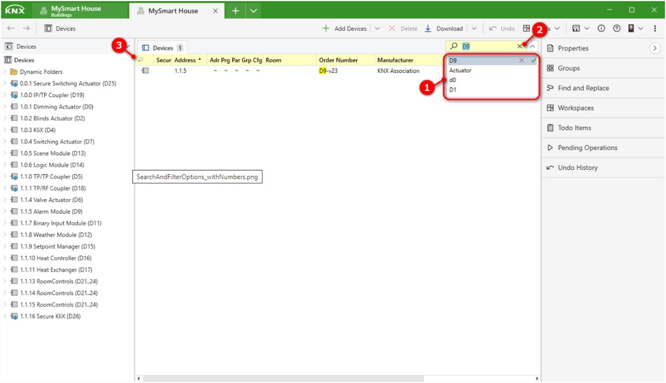Open the tab list dropdown in title bar
Screen dimensions: 666x383
(x=253, y=11)
